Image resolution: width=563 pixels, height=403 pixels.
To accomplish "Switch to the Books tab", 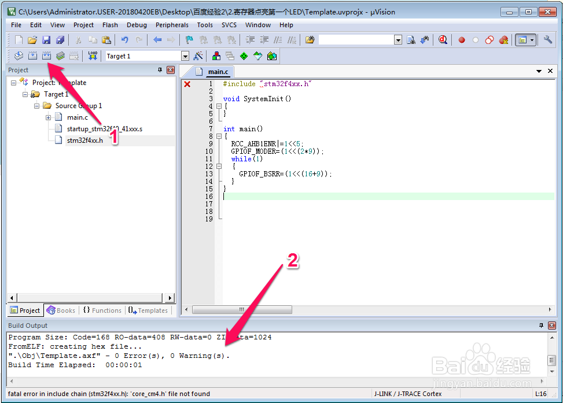I will 61,310.
